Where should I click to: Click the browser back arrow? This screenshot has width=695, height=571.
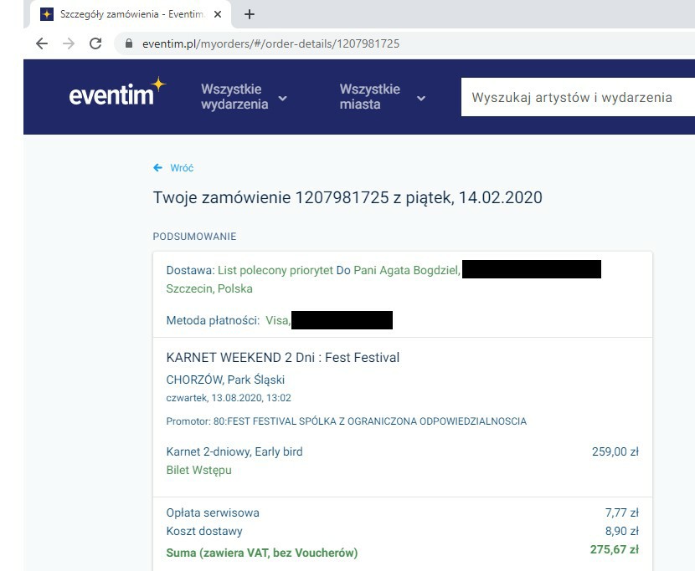(x=42, y=43)
